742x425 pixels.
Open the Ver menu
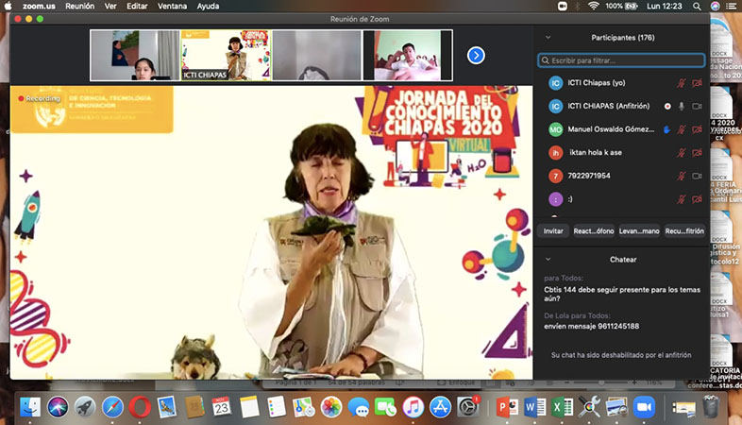point(110,7)
